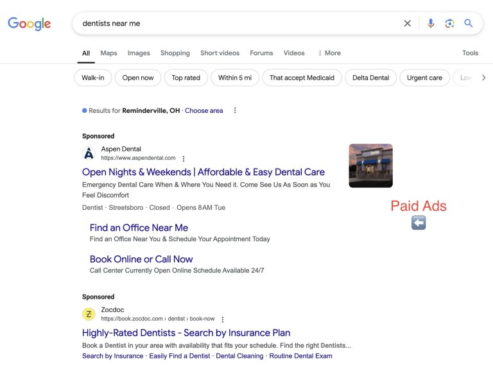Open the Tools options
Viewport: 493px width, 372px height.
click(x=470, y=53)
